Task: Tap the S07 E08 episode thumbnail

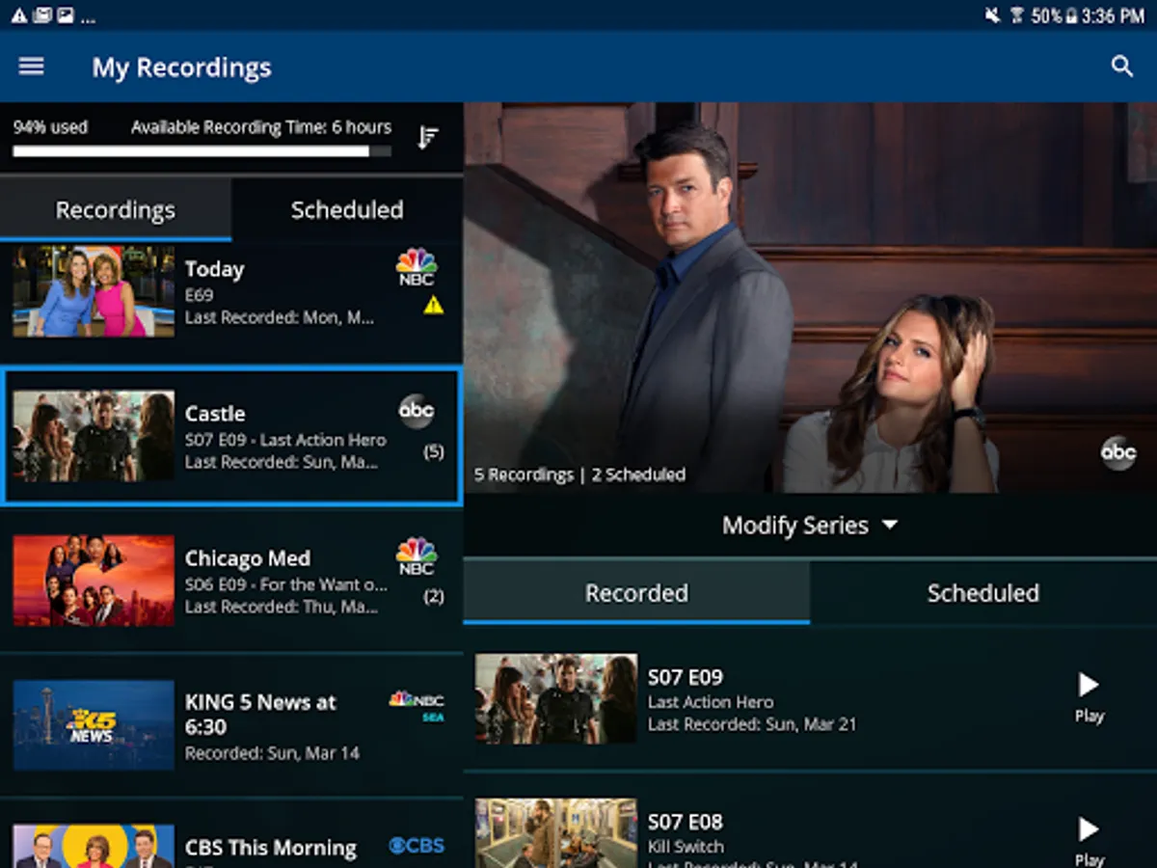Action: (556, 833)
